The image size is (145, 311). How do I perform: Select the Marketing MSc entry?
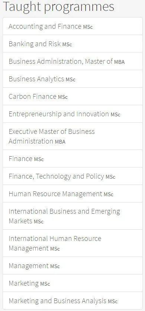point(72,283)
